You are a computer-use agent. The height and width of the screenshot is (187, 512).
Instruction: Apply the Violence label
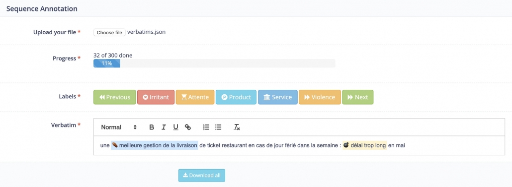(320, 97)
